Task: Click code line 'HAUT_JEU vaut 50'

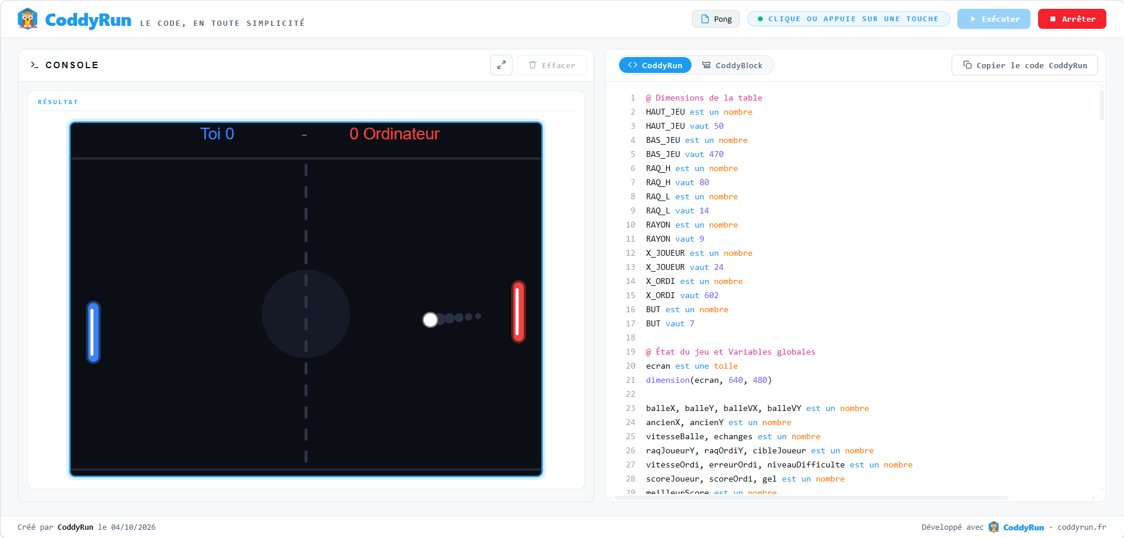Action: 684,126
